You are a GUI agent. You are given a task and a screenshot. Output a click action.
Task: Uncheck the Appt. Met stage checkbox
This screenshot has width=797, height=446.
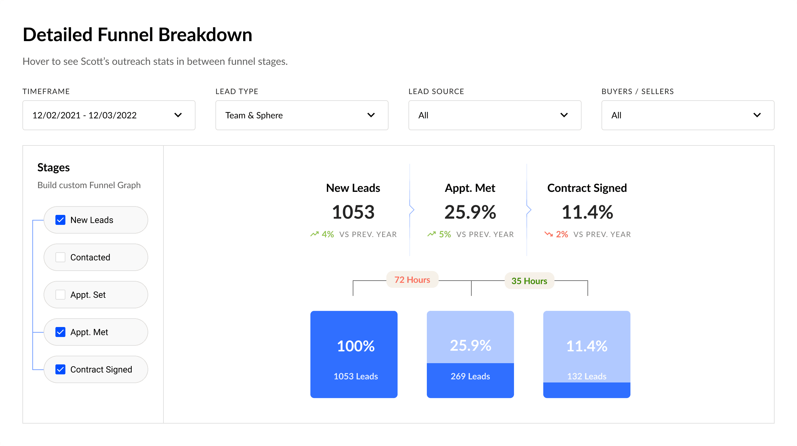[x=60, y=332]
